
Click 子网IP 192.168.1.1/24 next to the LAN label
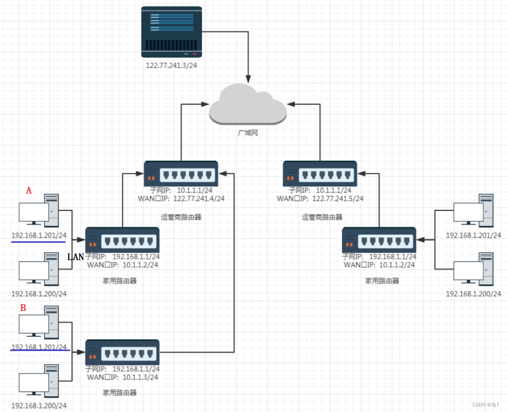coord(123,257)
